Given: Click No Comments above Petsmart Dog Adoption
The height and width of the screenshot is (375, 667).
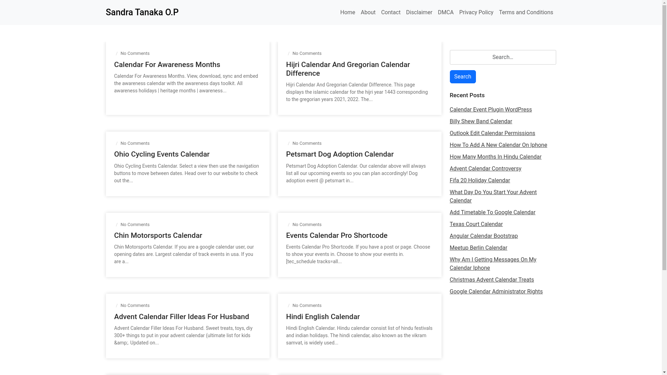Looking at the screenshot, I should (x=307, y=143).
